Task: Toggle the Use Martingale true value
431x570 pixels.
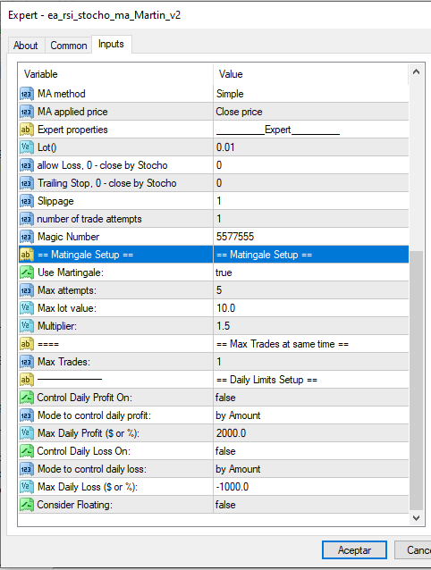Action: coord(311,272)
